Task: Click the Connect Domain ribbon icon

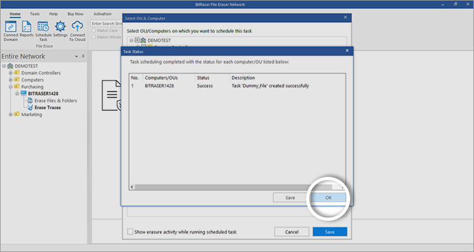Action: pos(11,27)
